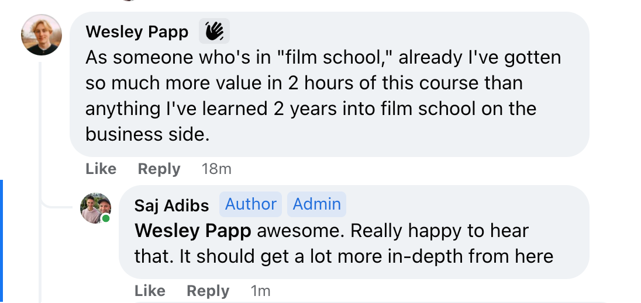Open Wesley Papp's profile picture
641x303 pixels.
(41, 35)
